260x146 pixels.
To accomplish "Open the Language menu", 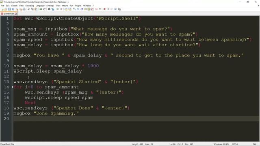I will [40, 6].
